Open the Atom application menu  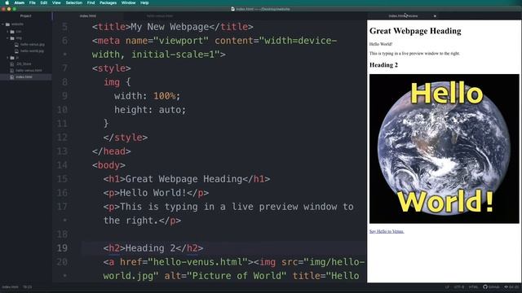click(x=20, y=2)
